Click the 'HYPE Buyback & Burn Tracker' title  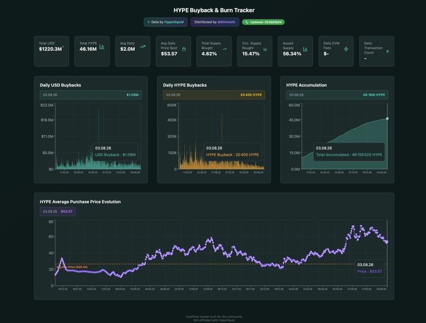point(214,10)
